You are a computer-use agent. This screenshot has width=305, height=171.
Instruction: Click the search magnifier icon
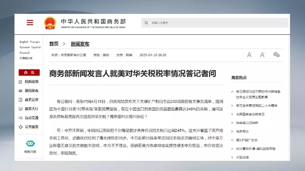coord(146,23)
